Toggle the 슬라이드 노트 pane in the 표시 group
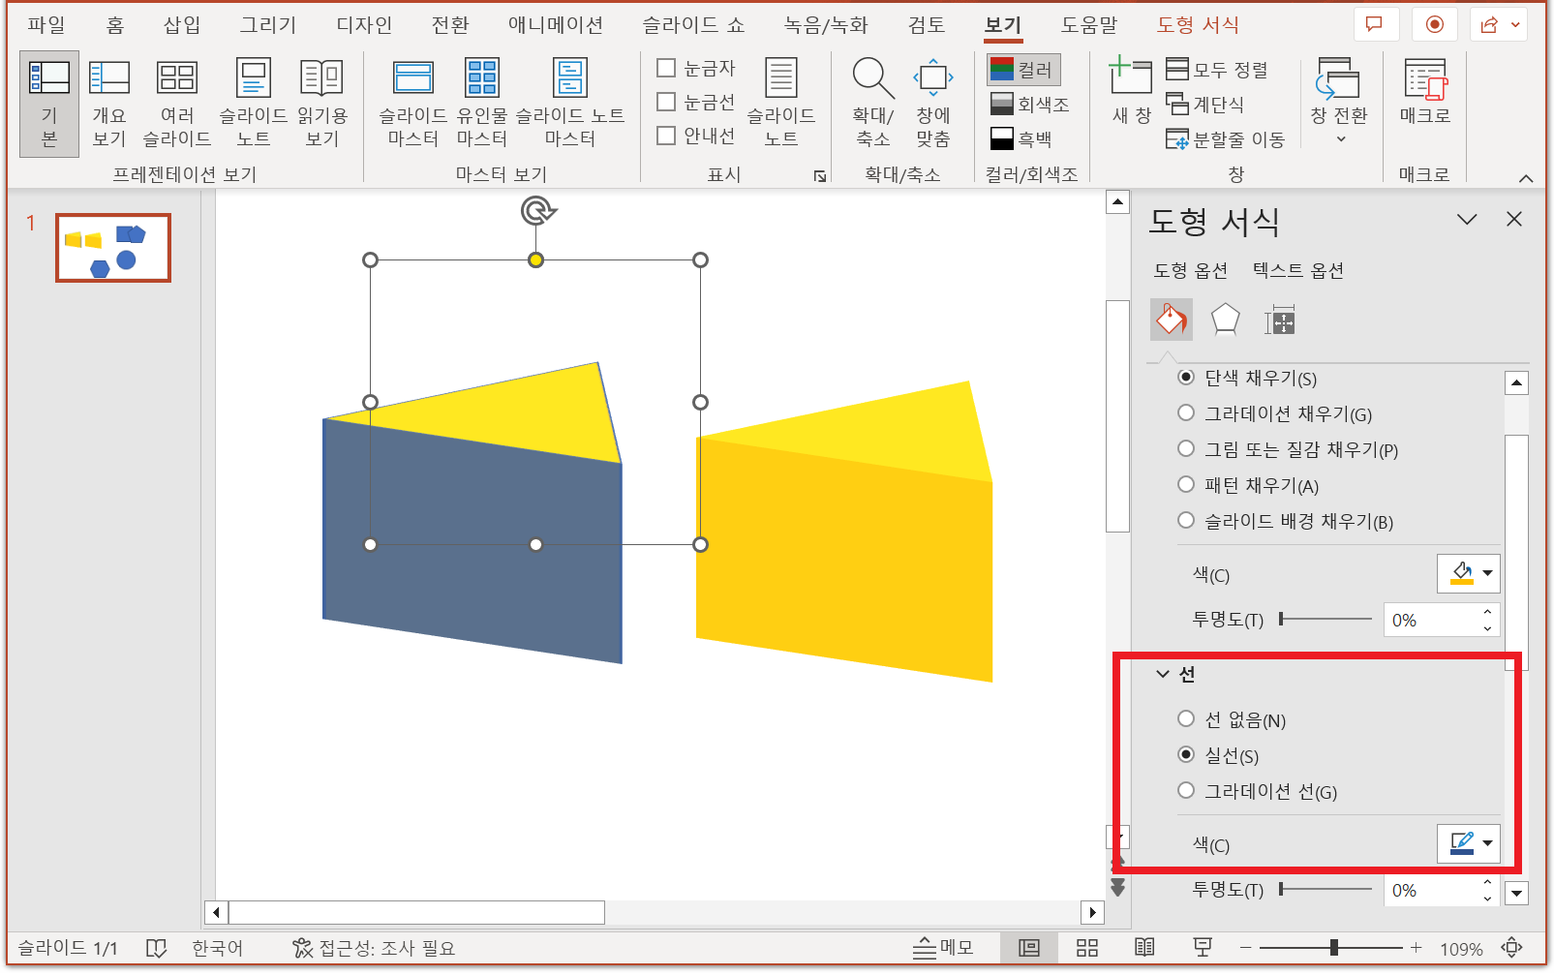Screen dimensions: 1554x975 point(780,105)
